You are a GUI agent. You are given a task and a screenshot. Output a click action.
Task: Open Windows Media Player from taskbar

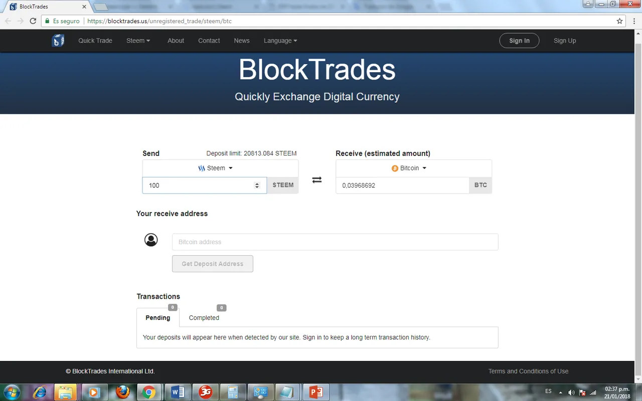94,392
